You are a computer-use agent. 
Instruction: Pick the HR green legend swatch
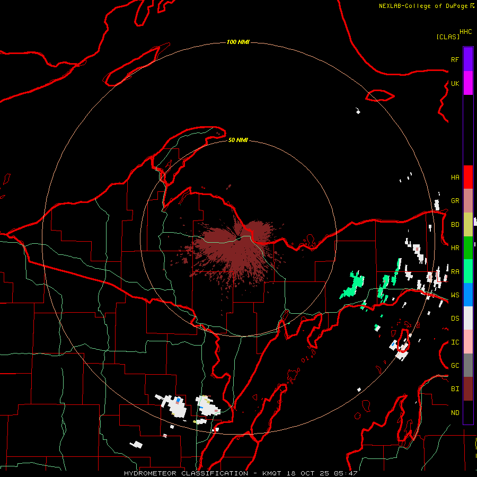pyautogui.click(x=468, y=248)
